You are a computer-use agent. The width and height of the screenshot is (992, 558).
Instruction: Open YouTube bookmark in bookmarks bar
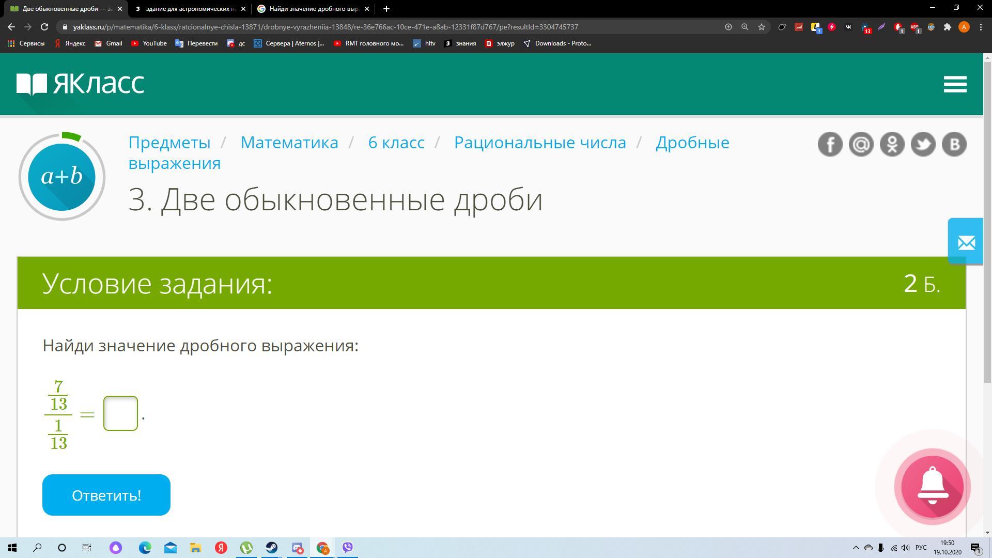pos(149,43)
